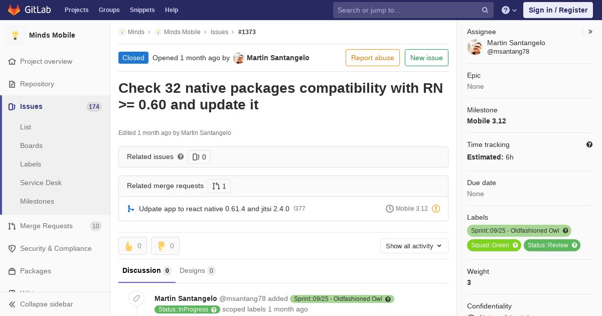The width and height of the screenshot is (602, 316).
Task: Click help icon on sidebar Sprint label
Action: [565, 231]
